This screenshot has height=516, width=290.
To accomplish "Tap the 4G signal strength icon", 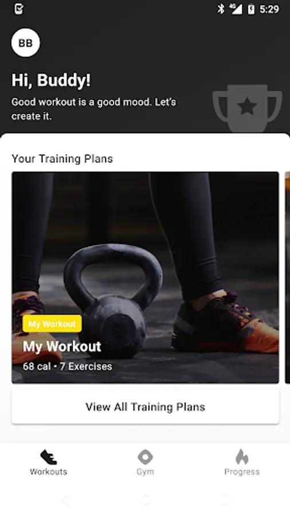I will point(236,9).
